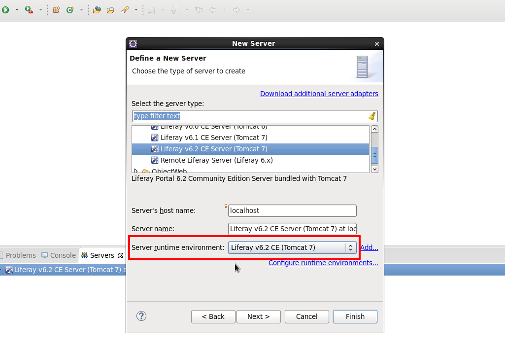505x348 pixels.
Task: Close the Servers view tab
Action: [x=120, y=255]
